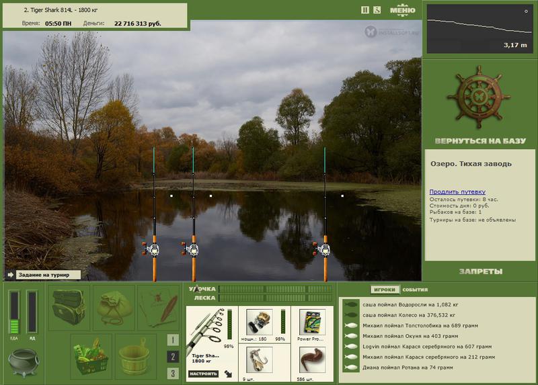The width and height of the screenshot is (538, 385).
Task: Click 'Михаил поймал Окуня на 403 грамм'
Action: point(410,336)
